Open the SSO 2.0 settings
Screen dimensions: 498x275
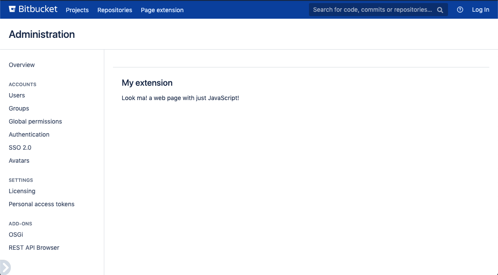[19, 147]
